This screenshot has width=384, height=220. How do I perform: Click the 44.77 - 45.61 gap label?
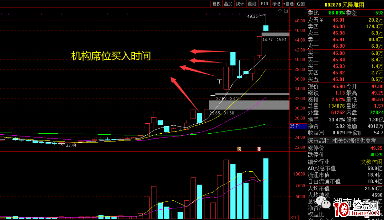[274, 40]
